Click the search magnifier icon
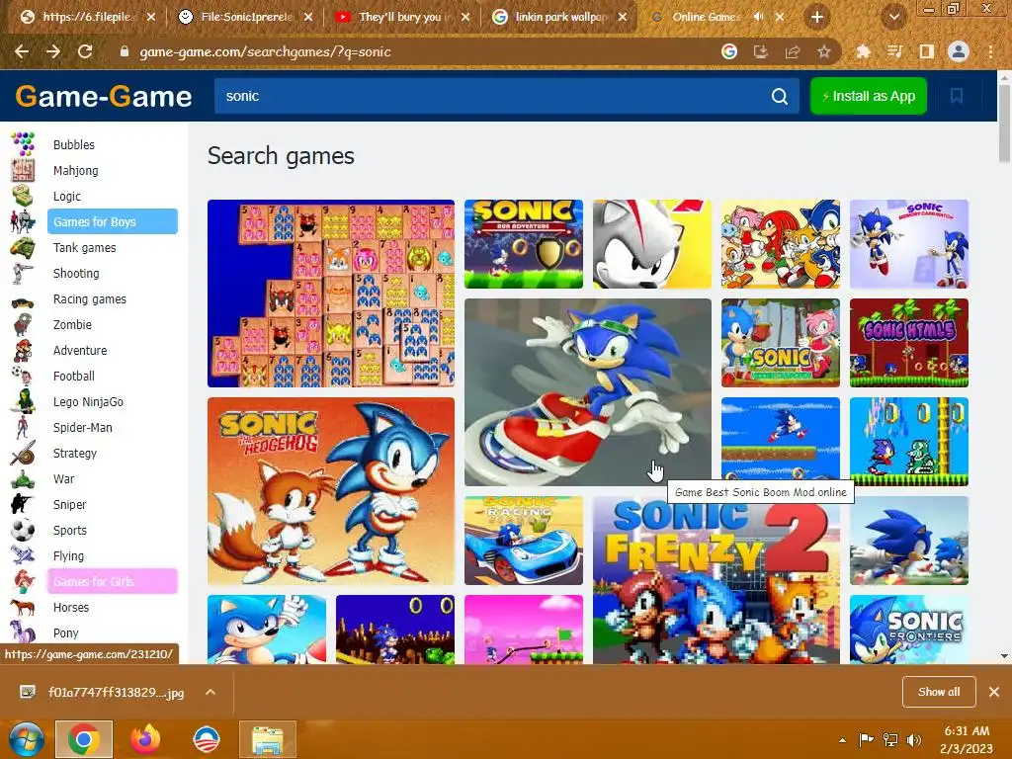 click(780, 96)
